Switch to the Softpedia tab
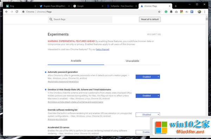Screen dimensions: 211x139 pyautogui.click(x=122, y=6)
